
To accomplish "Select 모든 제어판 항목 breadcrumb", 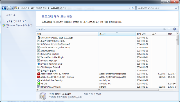I will click(x=39, y=8).
